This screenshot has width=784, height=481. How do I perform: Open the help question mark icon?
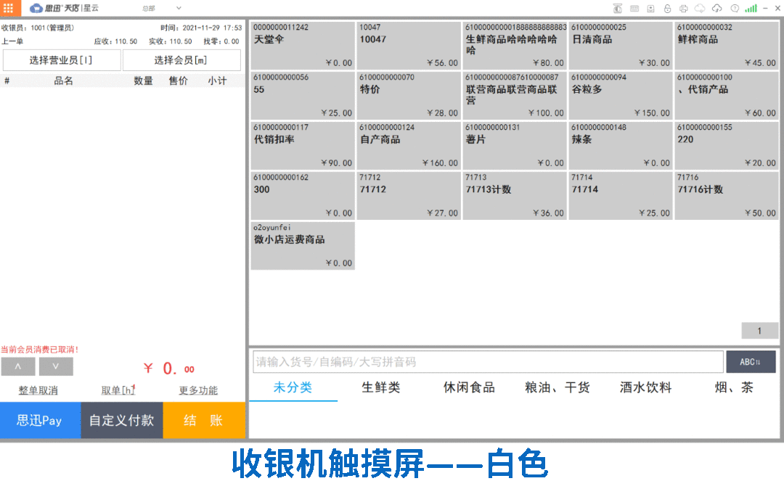[x=734, y=9]
